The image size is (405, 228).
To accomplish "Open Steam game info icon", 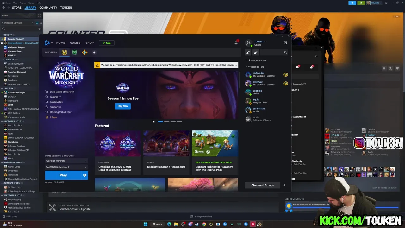I will [x=391, y=68].
